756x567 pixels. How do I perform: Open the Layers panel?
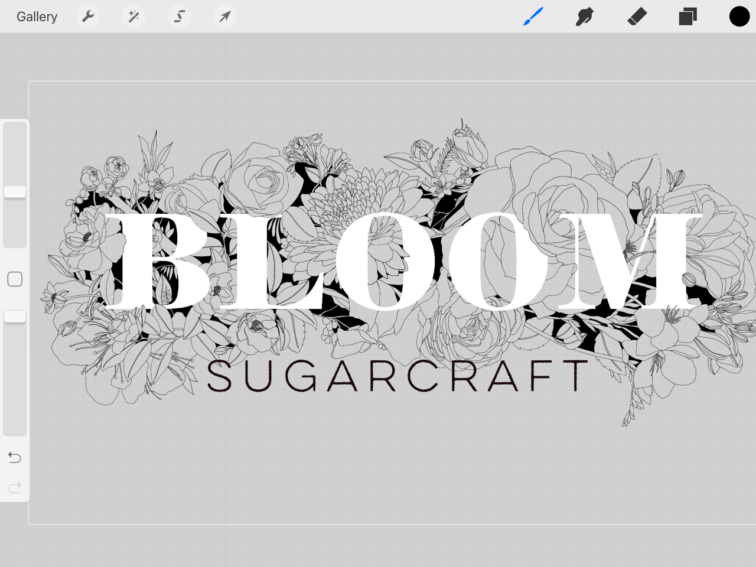[x=688, y=17]
